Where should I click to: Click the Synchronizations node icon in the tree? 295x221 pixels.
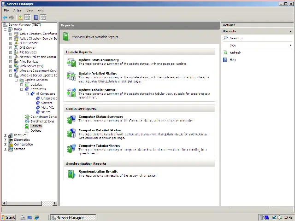[x=27, y=121]
